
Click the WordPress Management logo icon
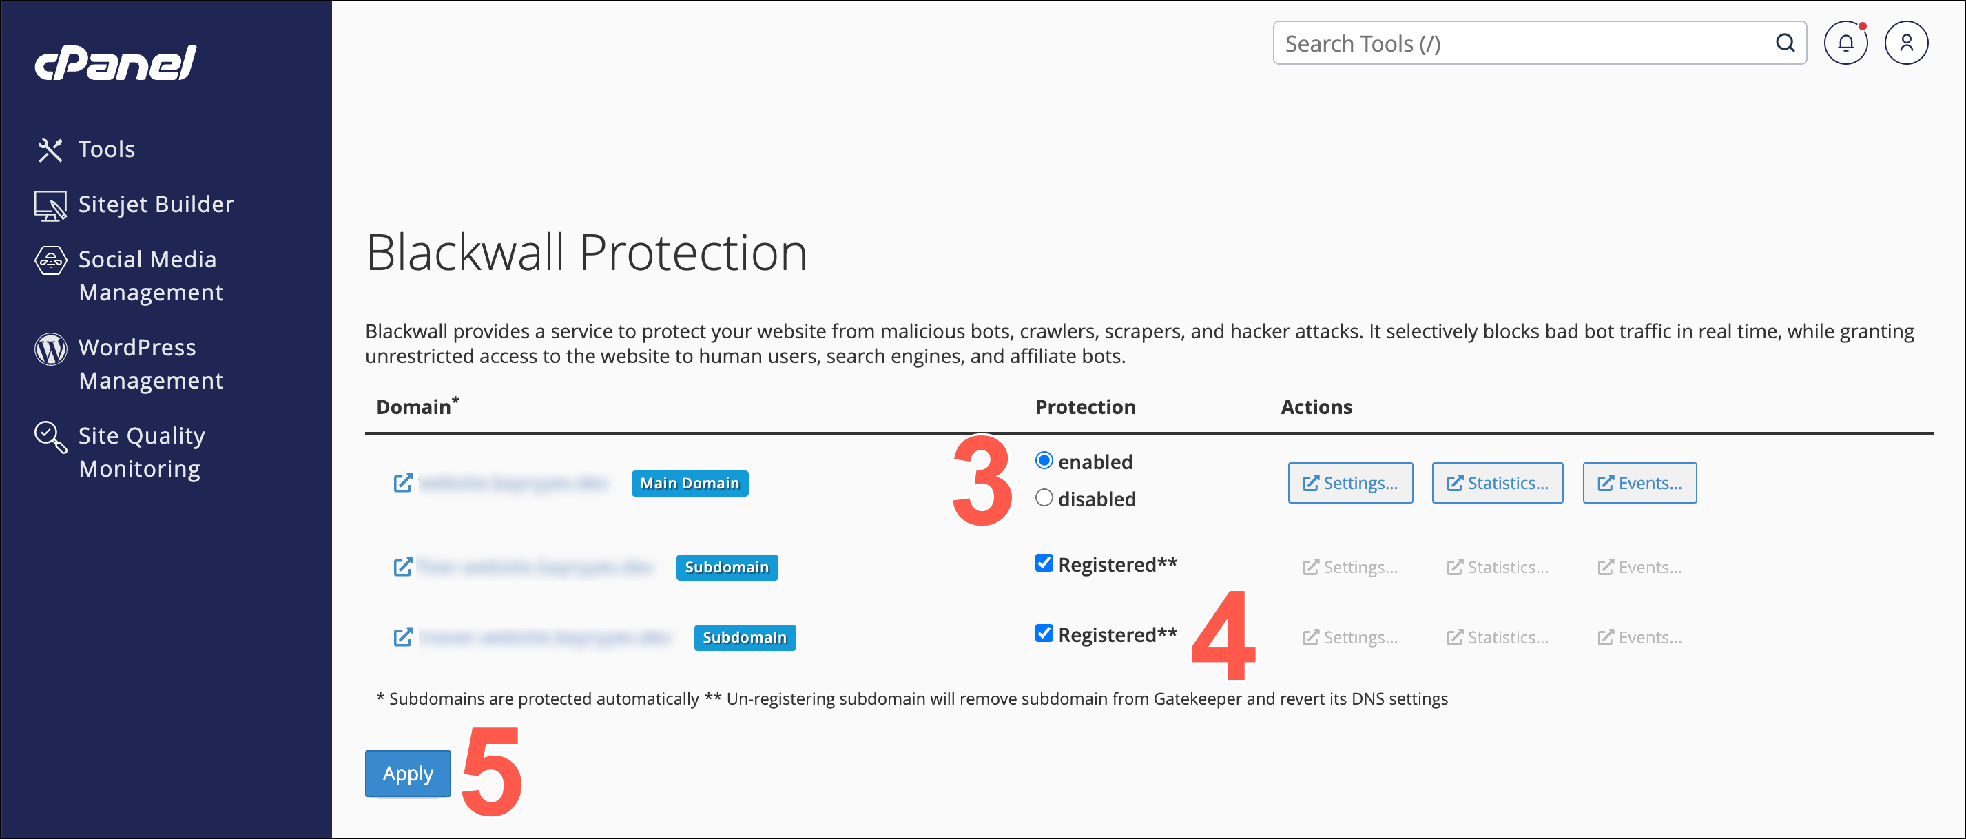pyautogui.click(x=50, y=350)
